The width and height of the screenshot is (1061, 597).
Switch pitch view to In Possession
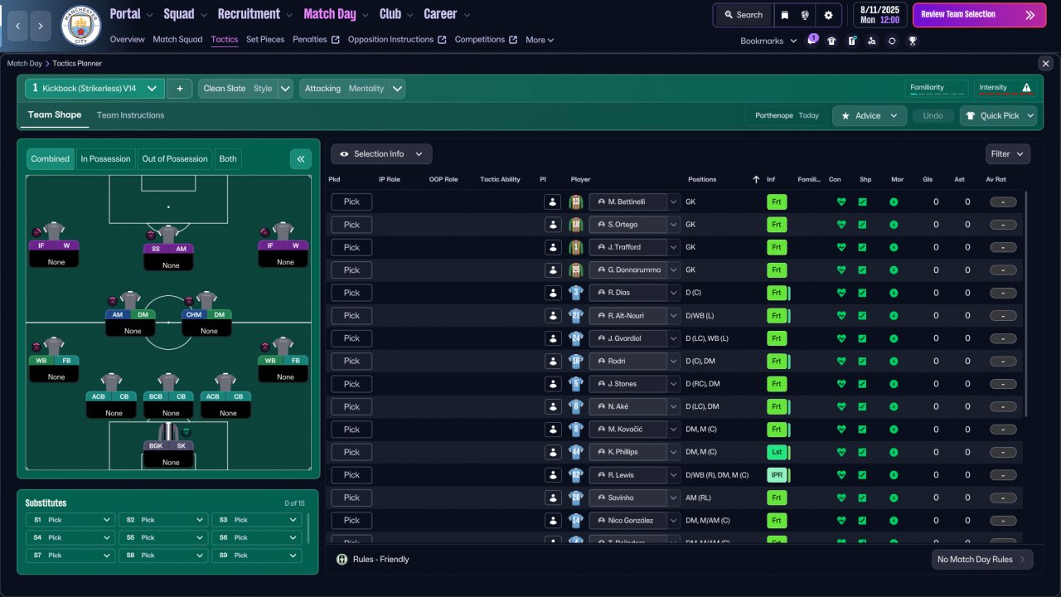(x=105, y=159)
